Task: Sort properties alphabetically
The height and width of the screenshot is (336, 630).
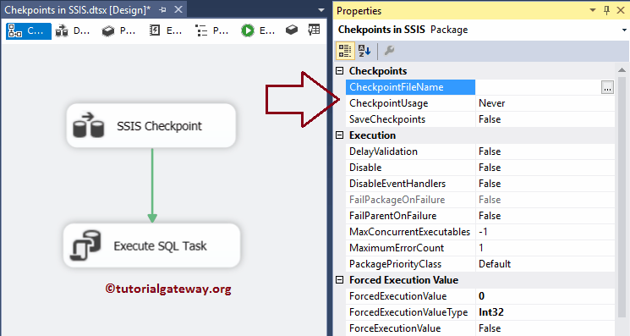Action: click(364, 51)
